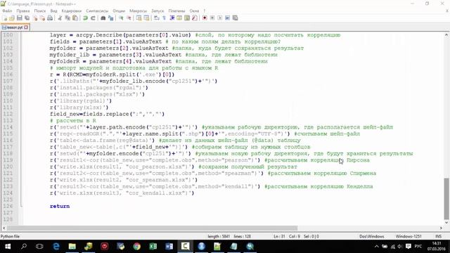
Task: Click the vertical scrollbar thumb
Action: (446, 198)
